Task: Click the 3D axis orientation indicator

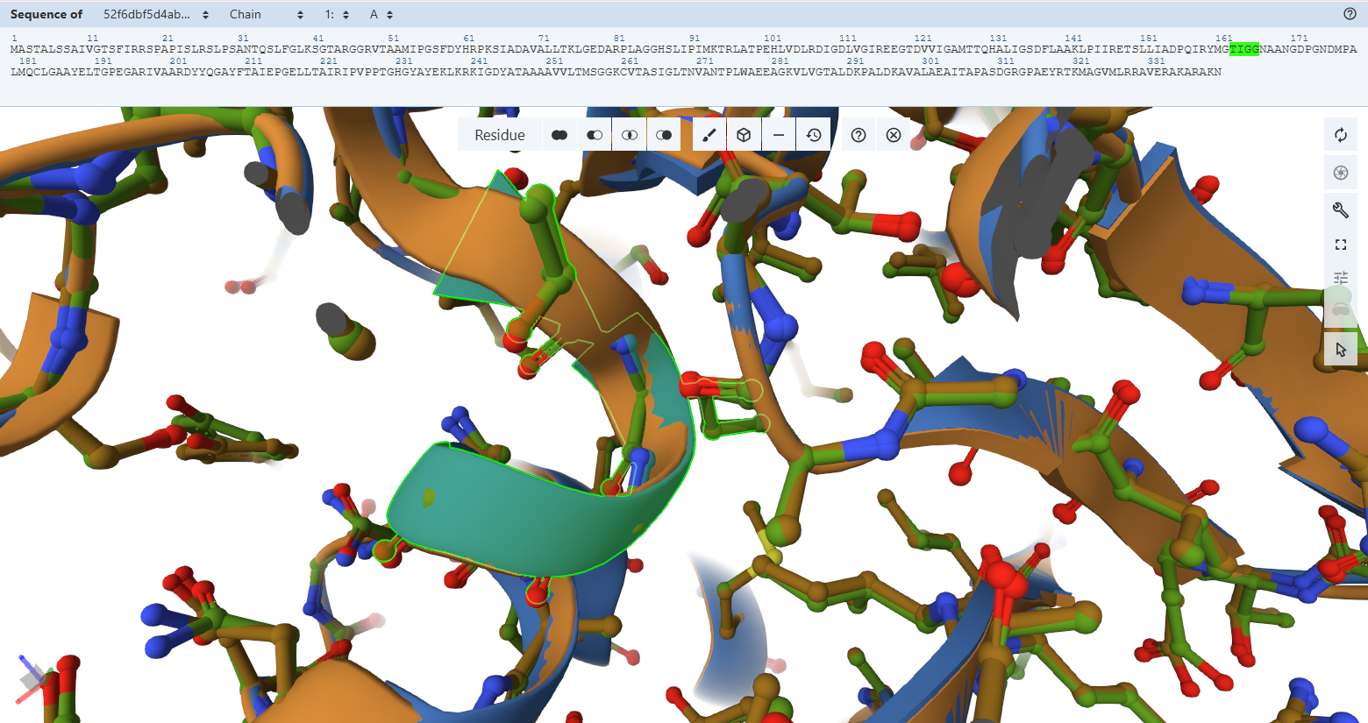Action: click(35, 678)
